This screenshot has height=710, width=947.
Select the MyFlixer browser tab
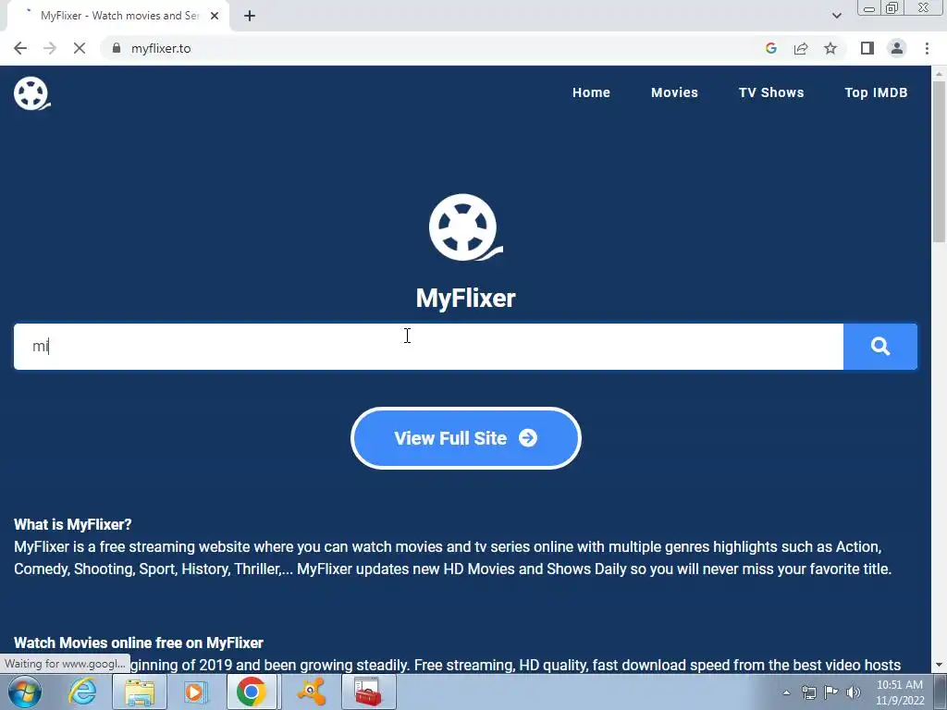117,17
